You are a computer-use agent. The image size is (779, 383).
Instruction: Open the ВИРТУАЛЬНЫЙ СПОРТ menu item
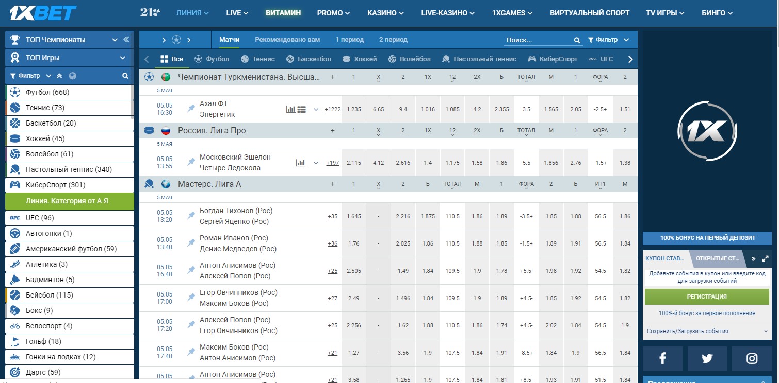[590, 13]
